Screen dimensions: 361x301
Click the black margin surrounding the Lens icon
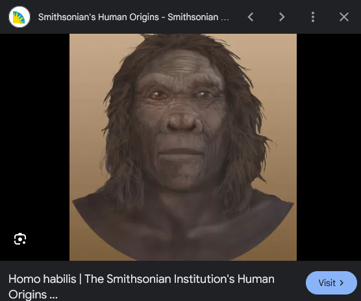(34, 147)
